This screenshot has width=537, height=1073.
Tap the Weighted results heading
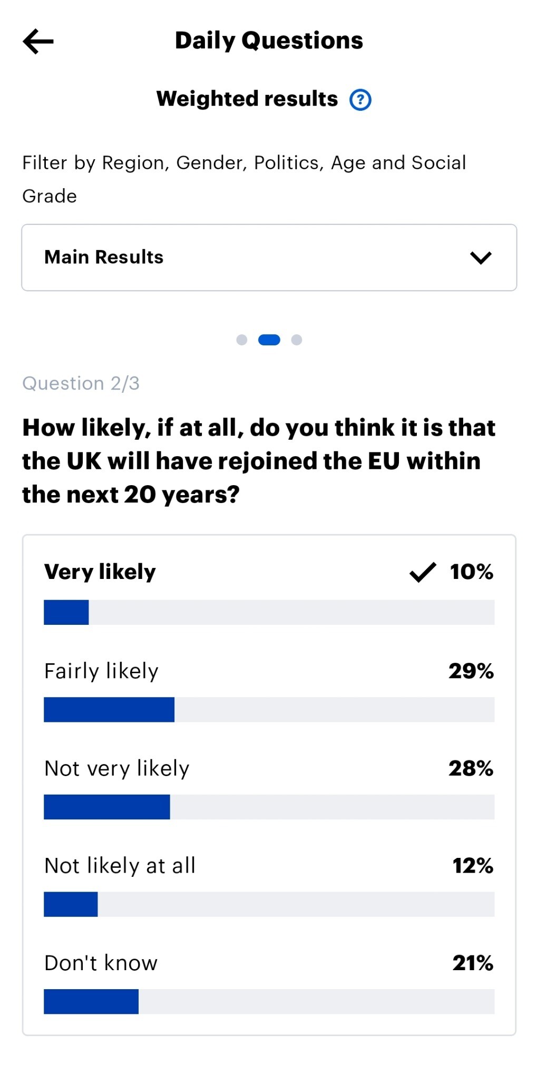coord(247,99)
